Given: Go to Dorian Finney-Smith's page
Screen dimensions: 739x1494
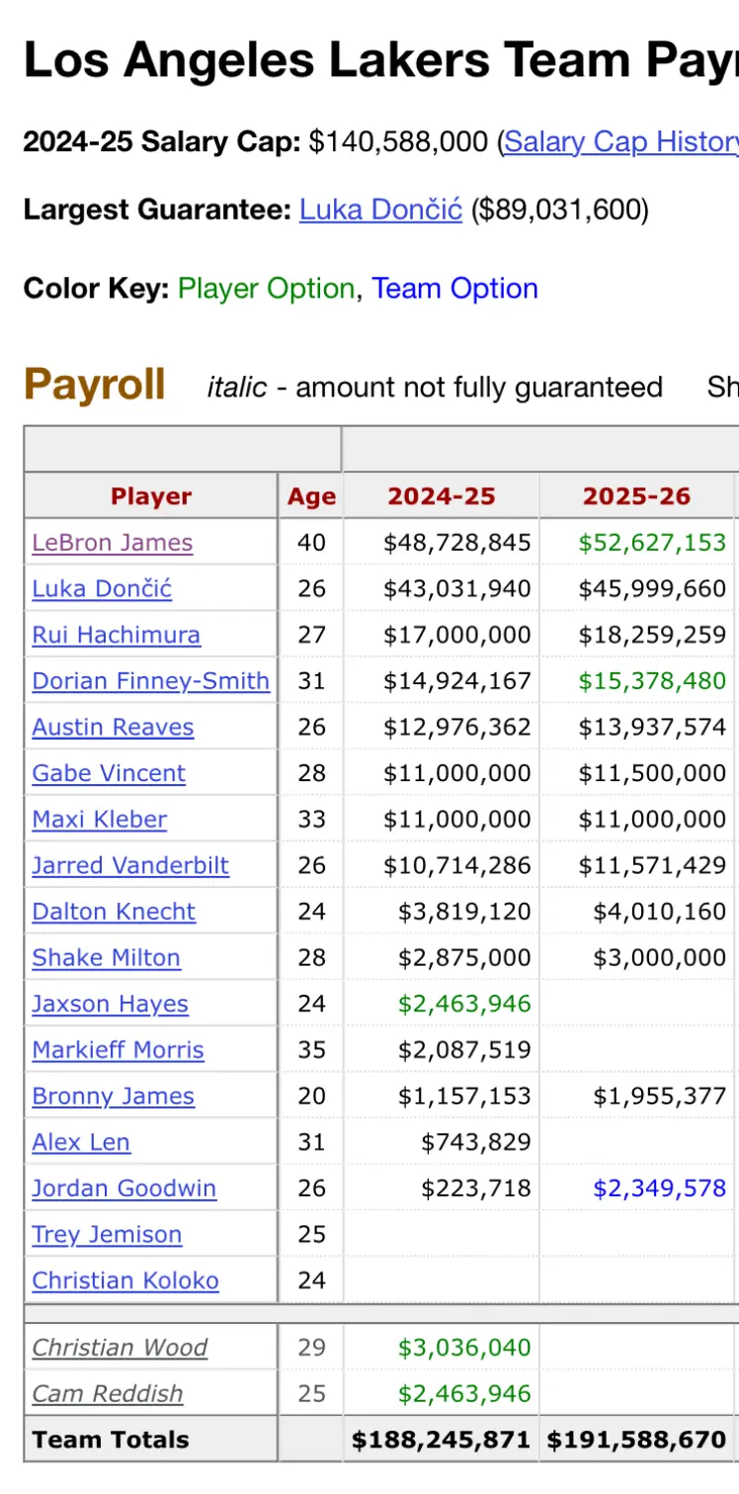Looking at the screenshot, I should [x=150, y=681].
